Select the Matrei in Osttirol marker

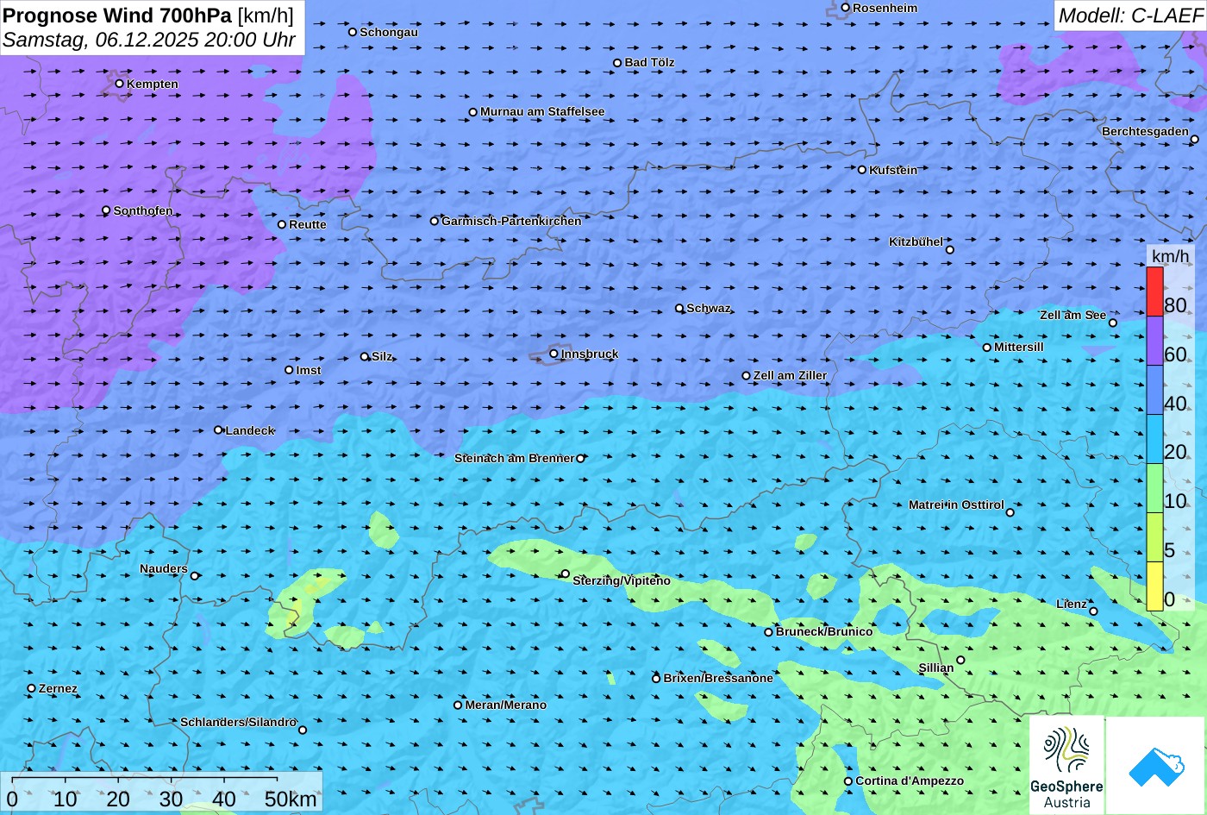tap(1010, 512)
